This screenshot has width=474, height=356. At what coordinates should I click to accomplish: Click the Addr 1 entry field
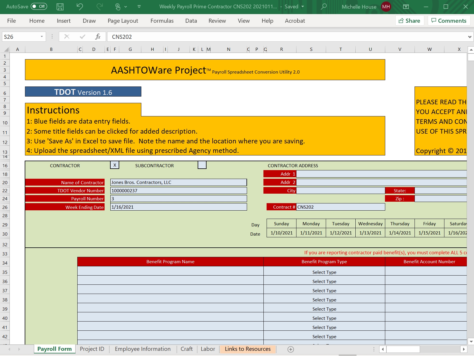[x=382, y=174]
